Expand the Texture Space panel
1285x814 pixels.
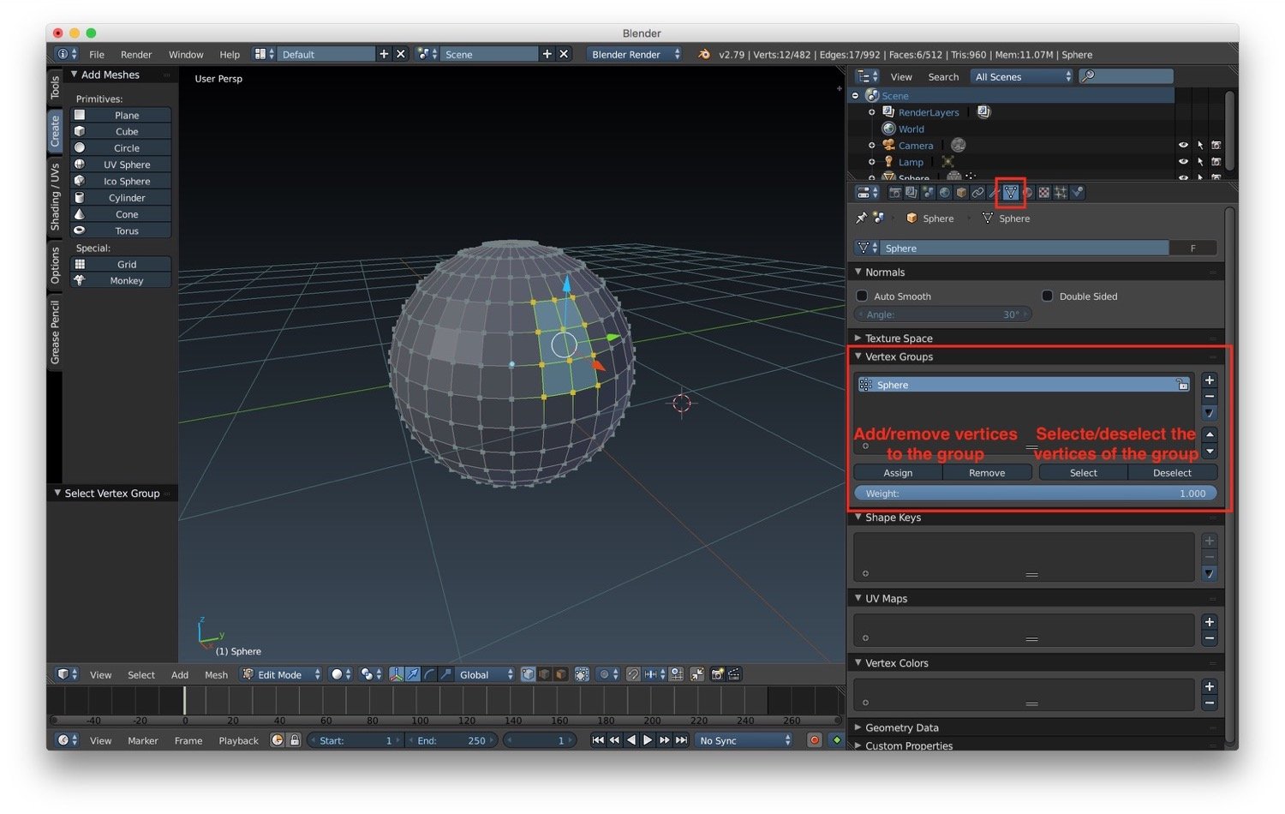[858, 338]
